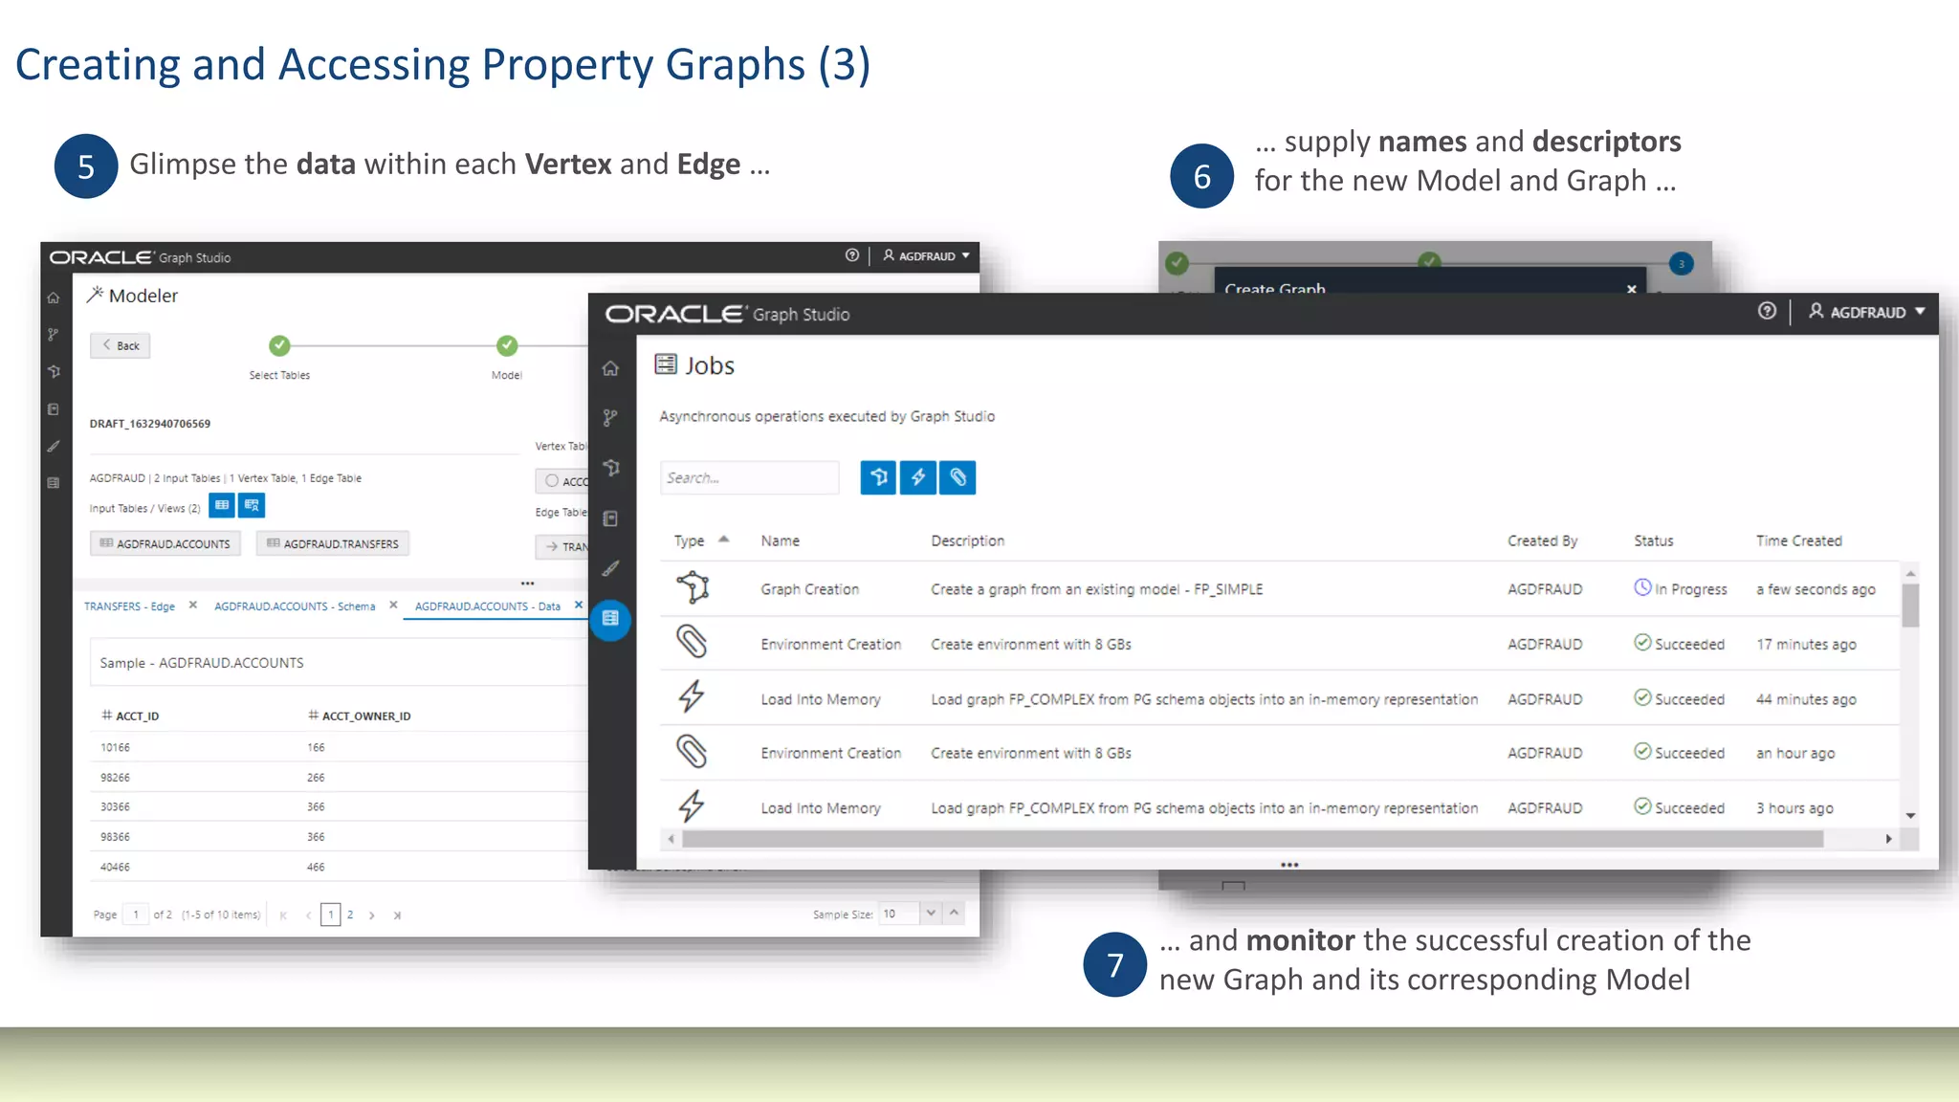Image resolution: width=1959 pixels, height=1102 pixels.
Task: Open Templates brush icon in Jobs window sidebar
Action: point(610,568)
